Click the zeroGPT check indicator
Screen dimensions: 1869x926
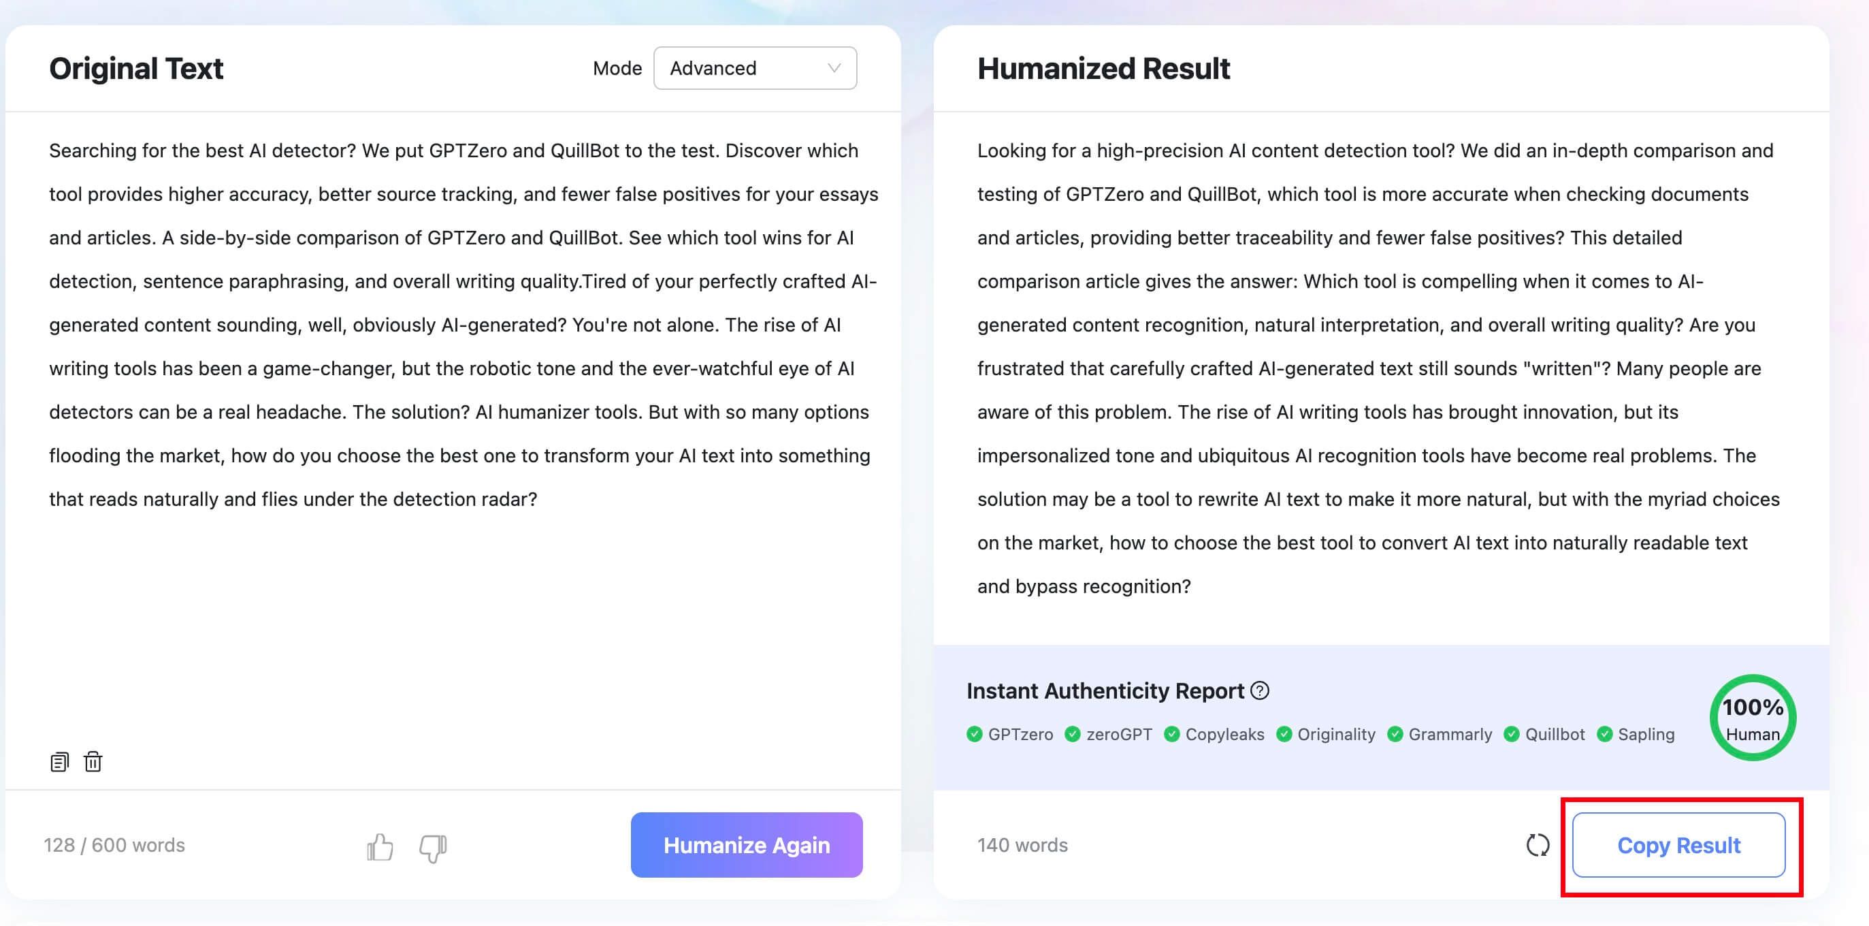1108,734
